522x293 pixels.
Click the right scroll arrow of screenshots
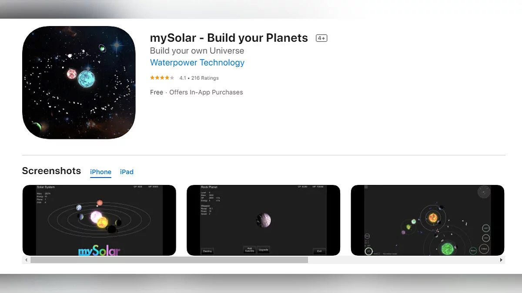click(501, 260)
